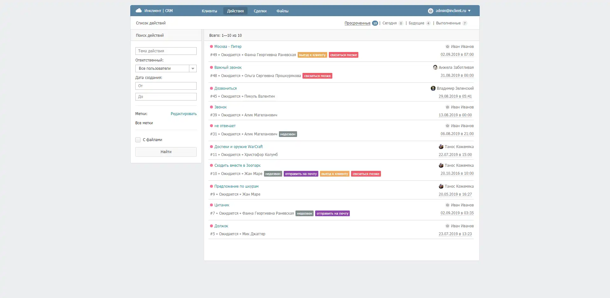This screenshot has height=298, width=610.
Task: Click выезд к клиенту tag in row #49
Action: point(312,55)
